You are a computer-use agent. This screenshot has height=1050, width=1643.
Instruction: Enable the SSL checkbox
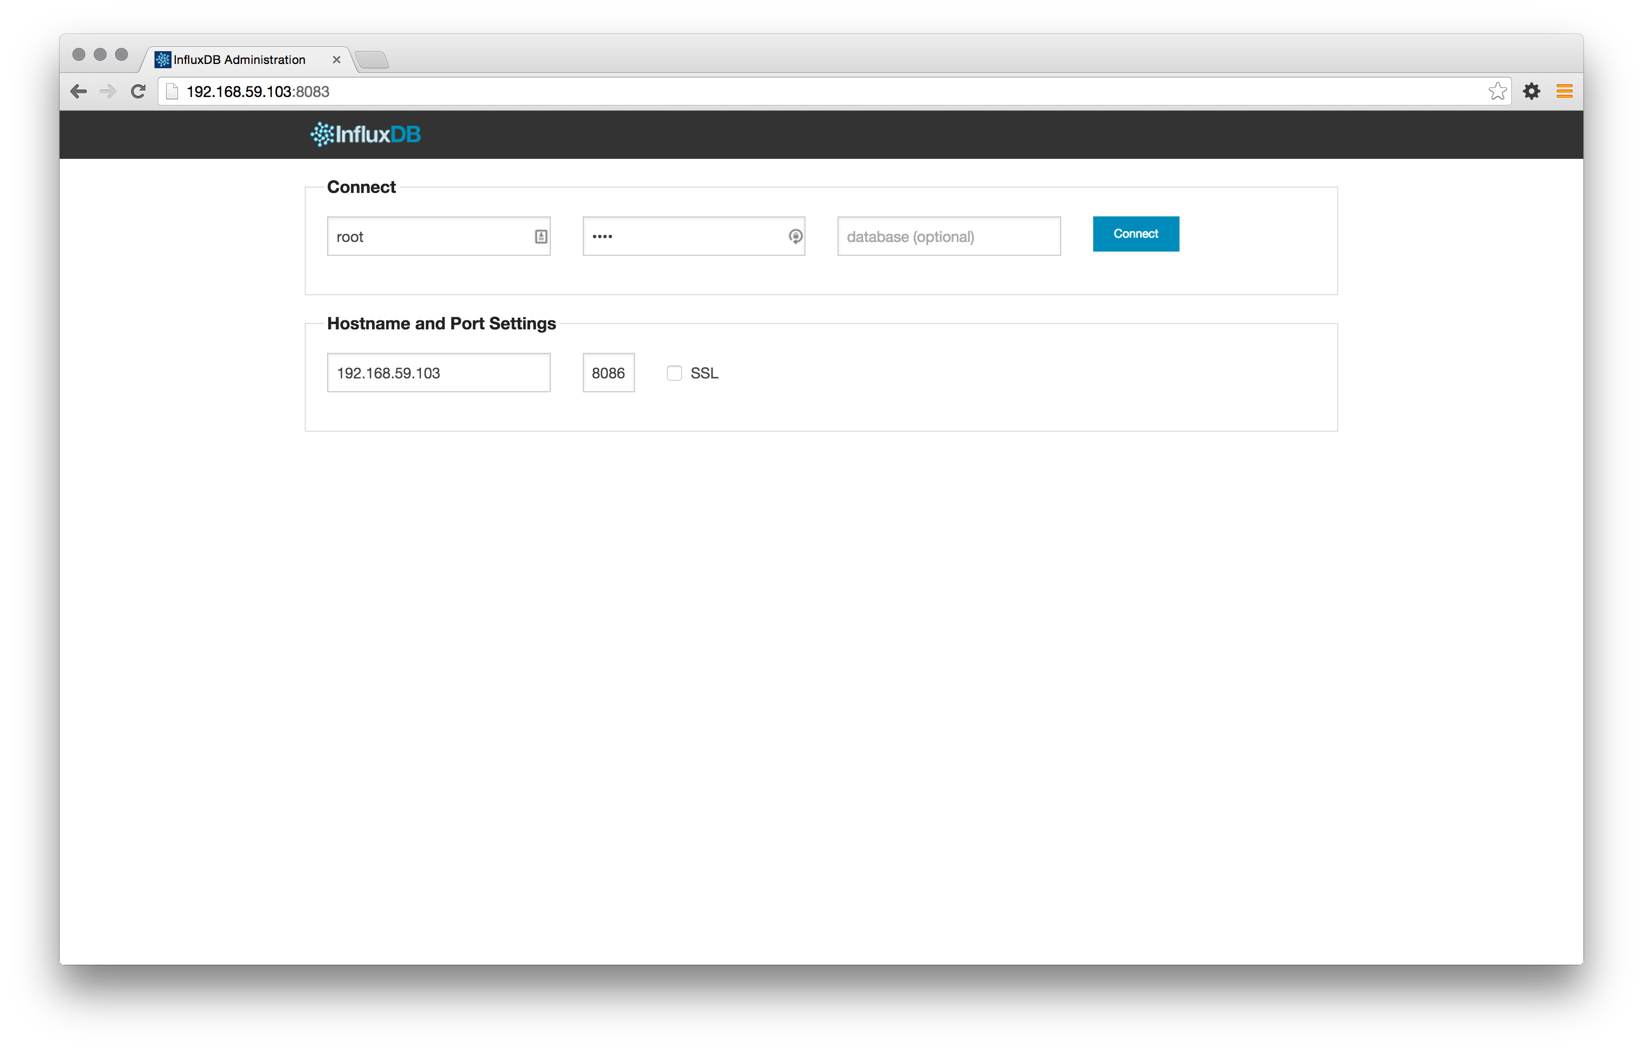click(x=674, y=373)
